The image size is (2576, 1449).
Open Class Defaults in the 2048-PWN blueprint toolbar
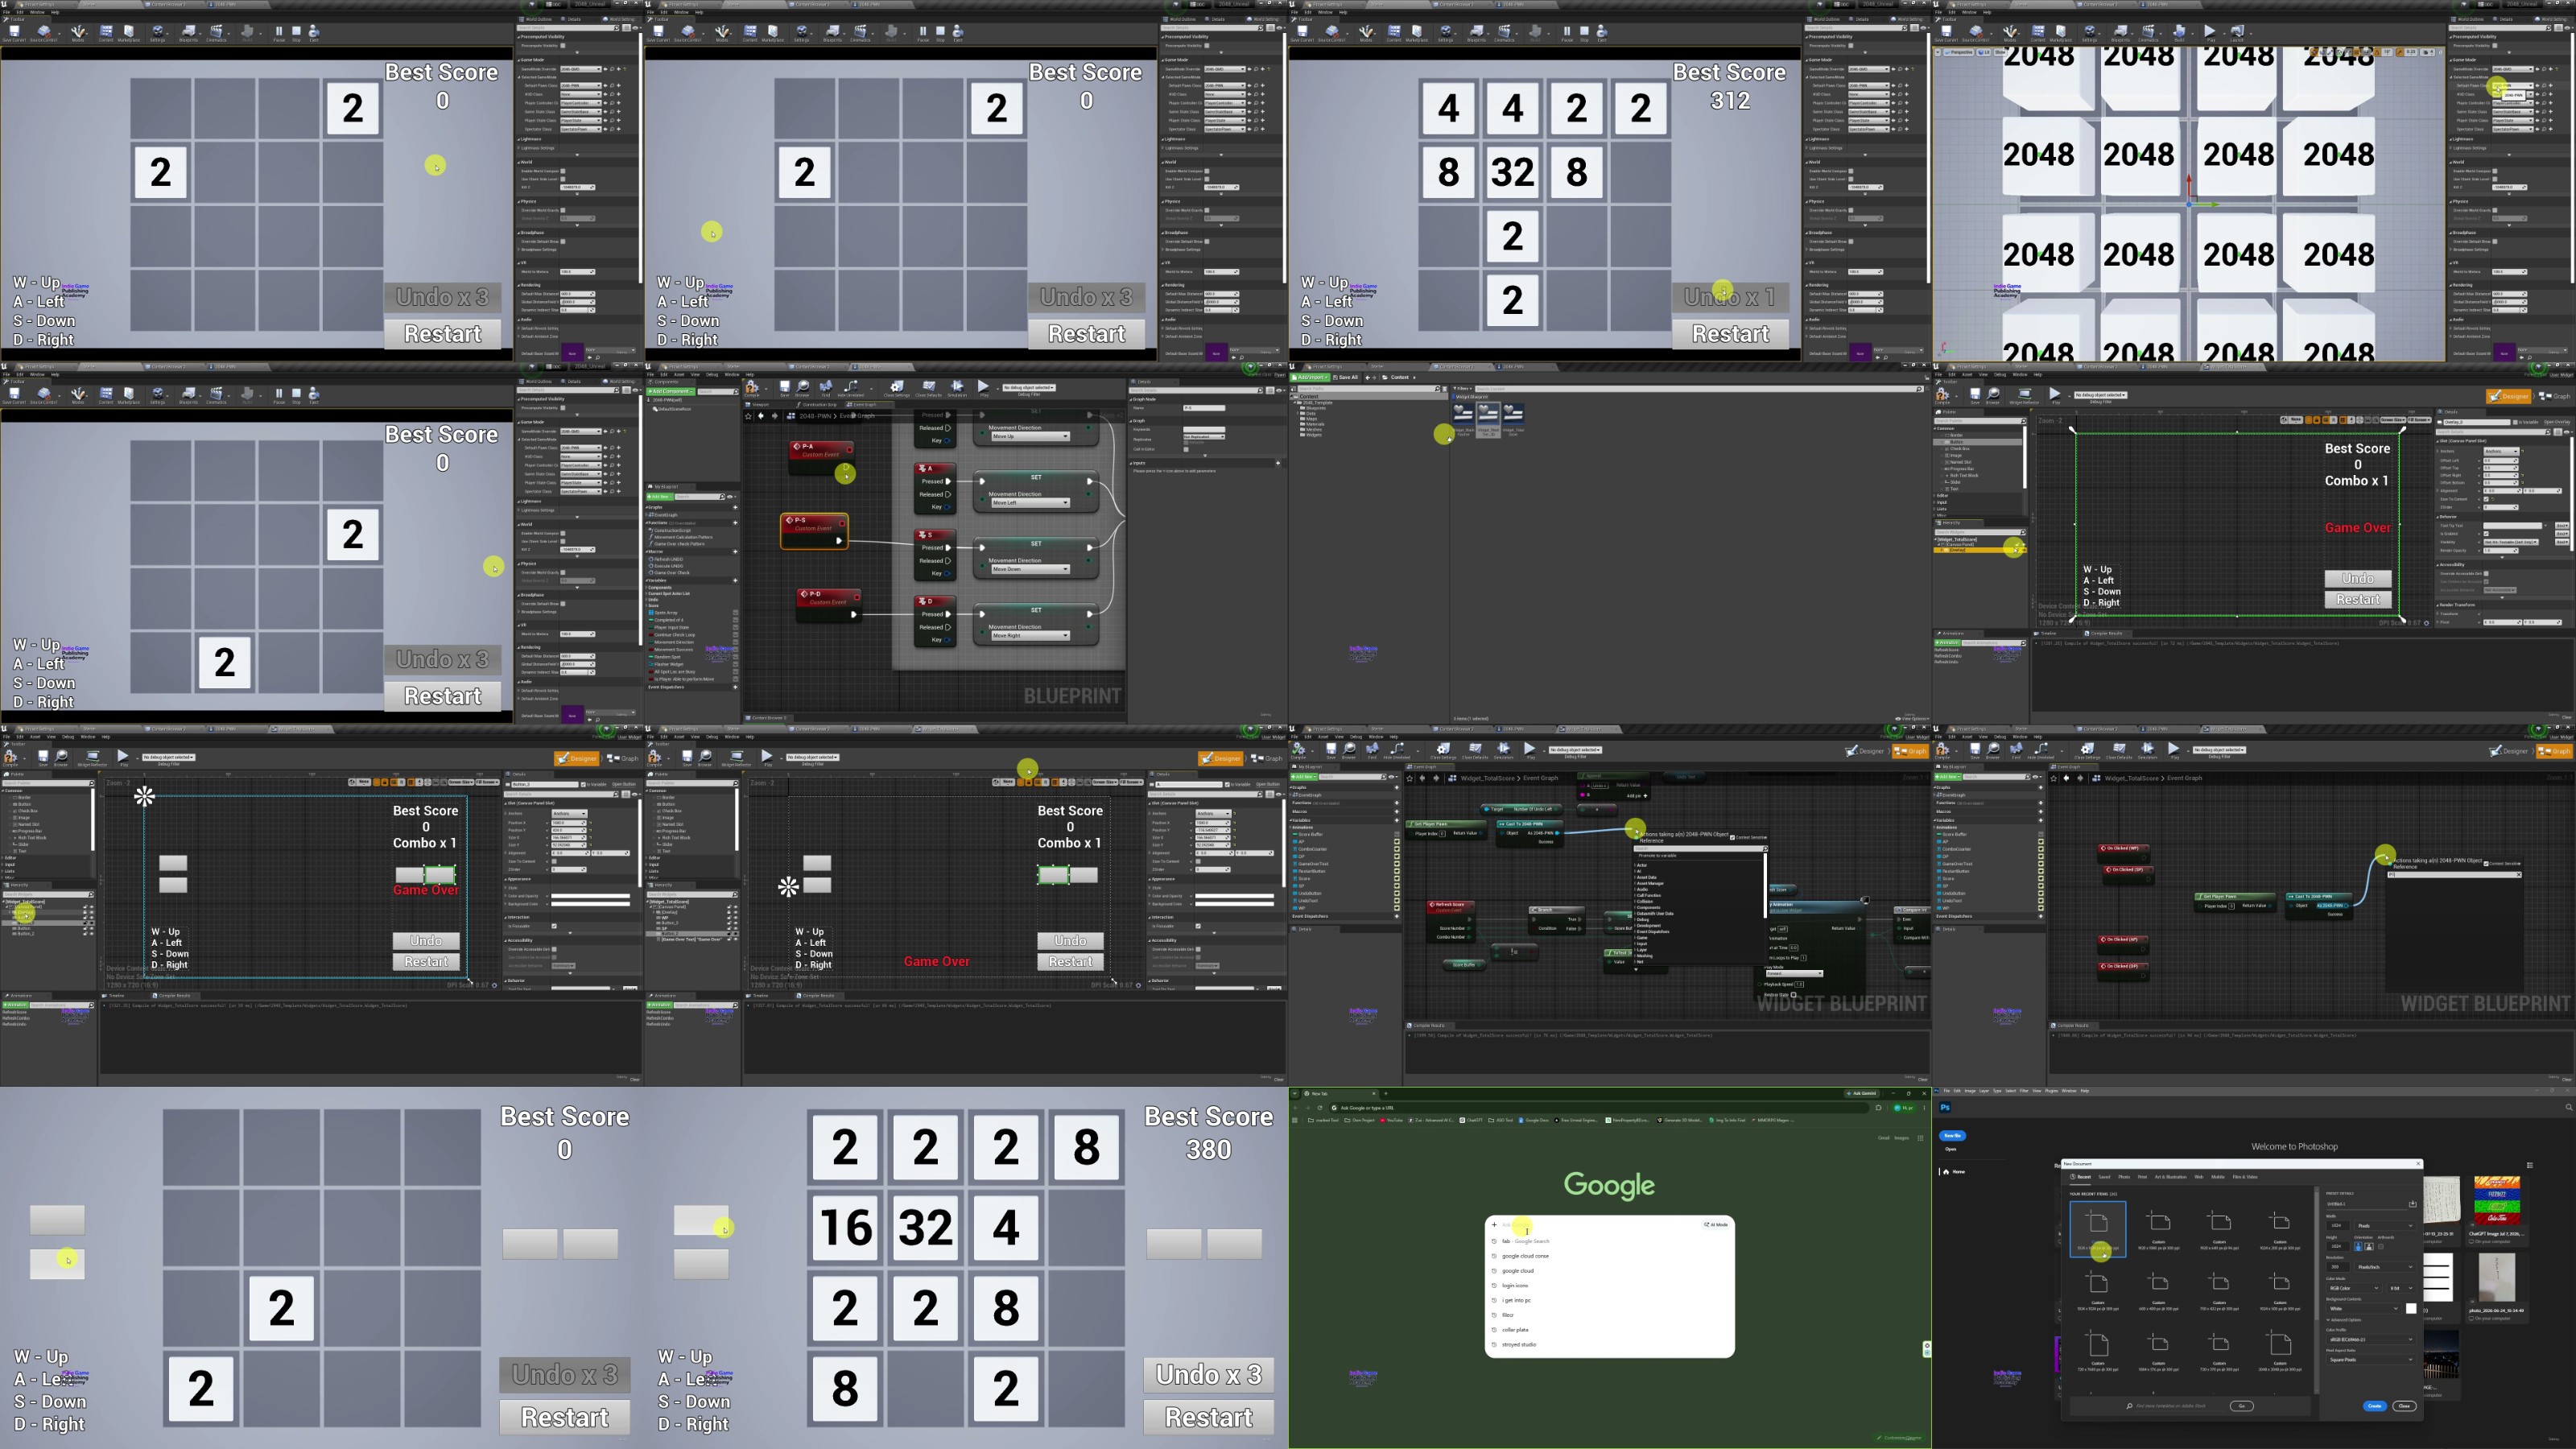pos(929,388)
